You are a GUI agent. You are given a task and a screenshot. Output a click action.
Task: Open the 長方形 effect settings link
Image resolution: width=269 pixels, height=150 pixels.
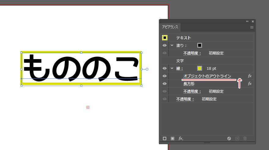189,84
